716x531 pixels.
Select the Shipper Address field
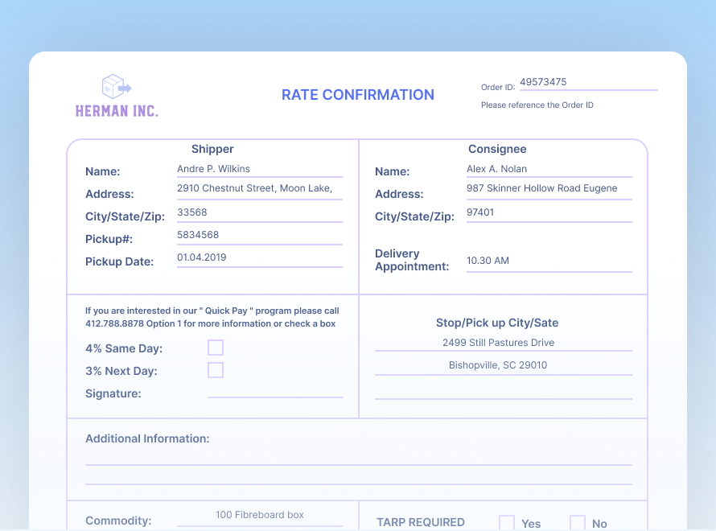coord(259,188)
